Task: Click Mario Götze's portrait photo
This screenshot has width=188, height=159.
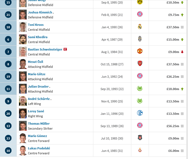Action: (23, 76)
